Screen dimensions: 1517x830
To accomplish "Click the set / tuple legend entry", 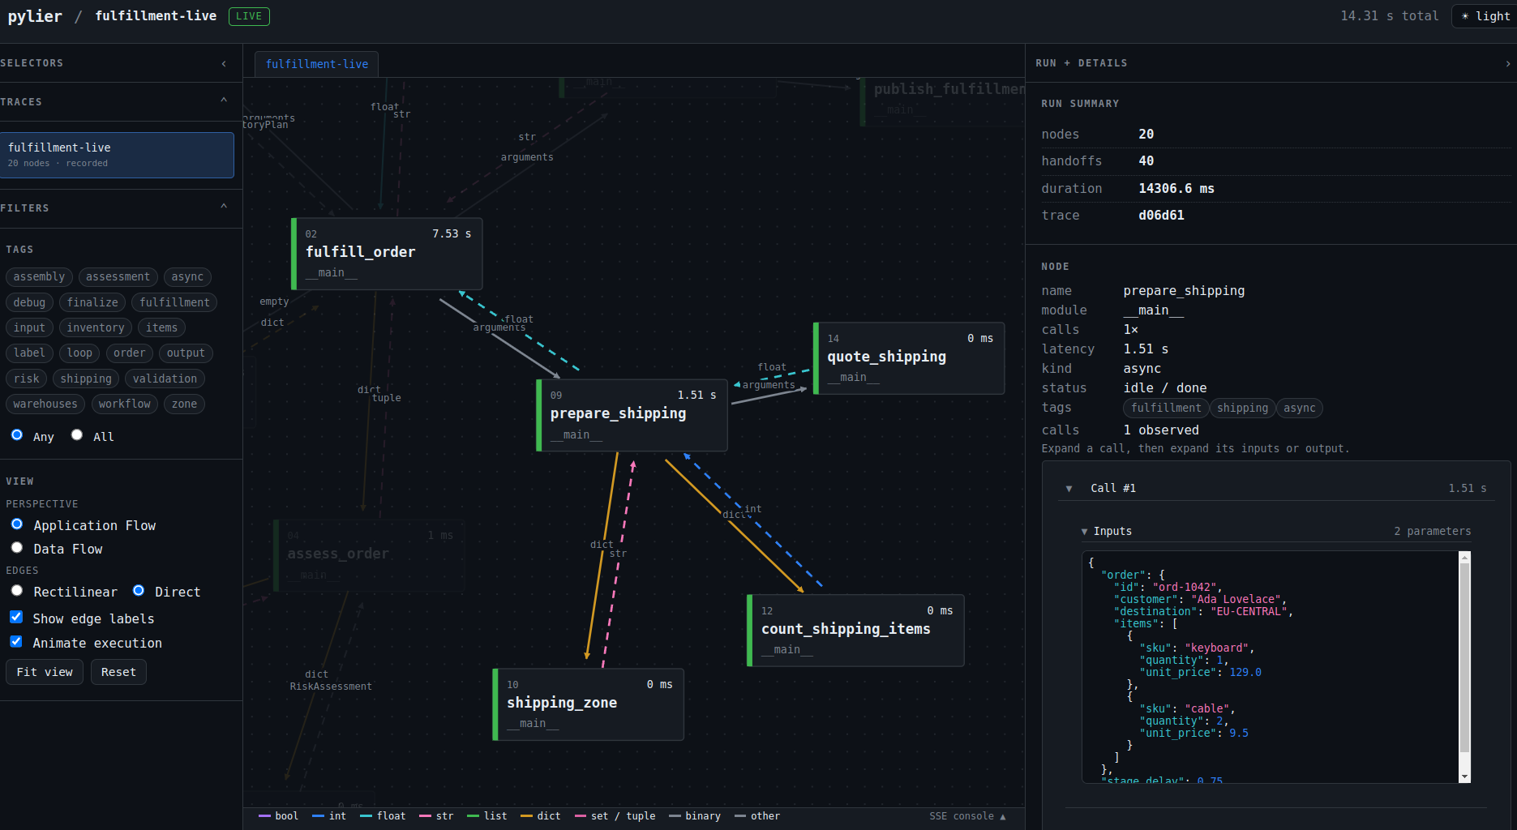I will coord(615,816).
